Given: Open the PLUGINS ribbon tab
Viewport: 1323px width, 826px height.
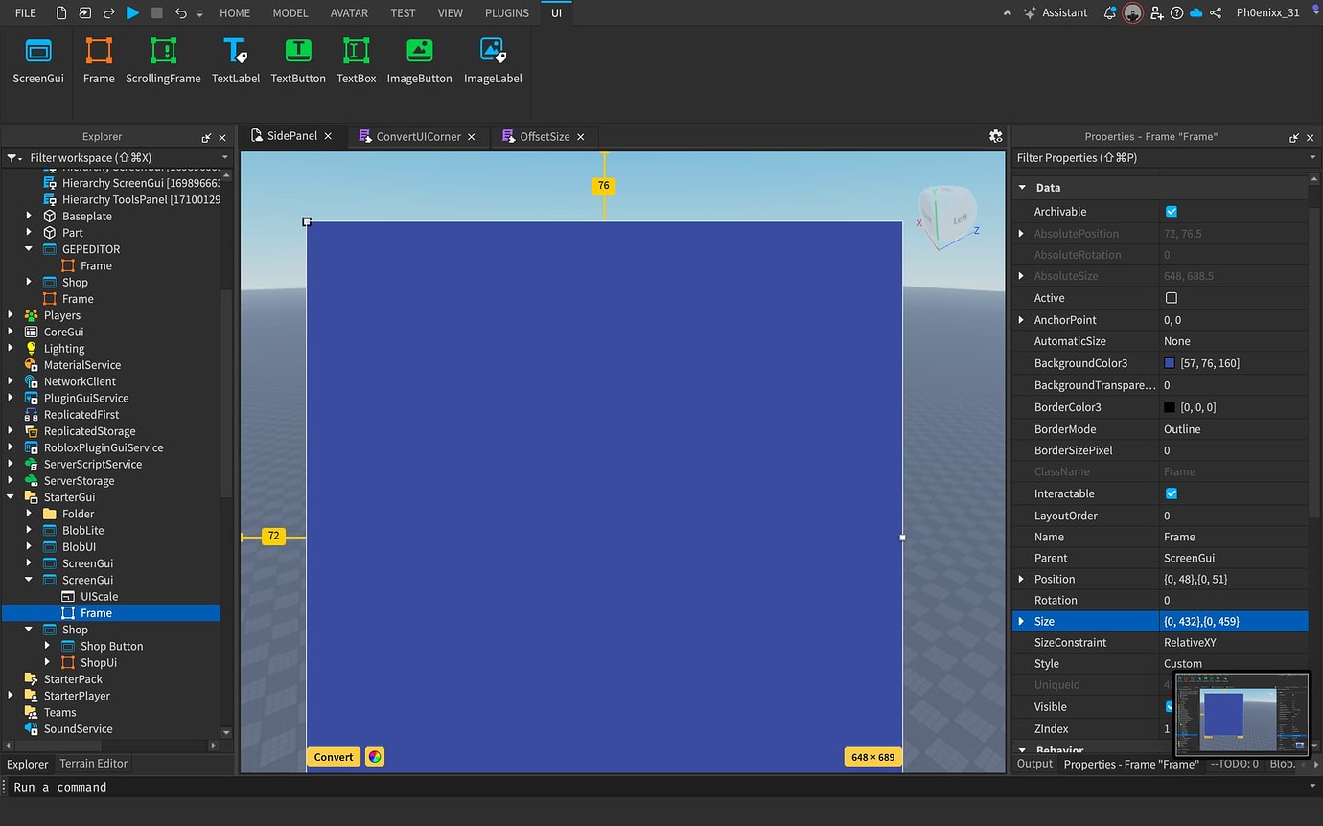Looking at the screenshot, I should 507,12.
